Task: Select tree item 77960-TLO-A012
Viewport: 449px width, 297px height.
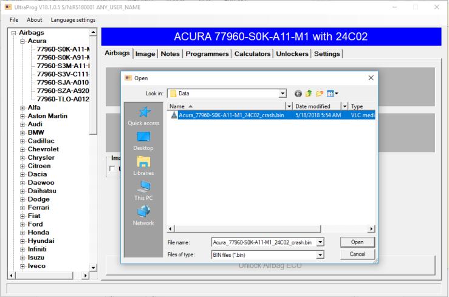Action: (x=63, y=99)
